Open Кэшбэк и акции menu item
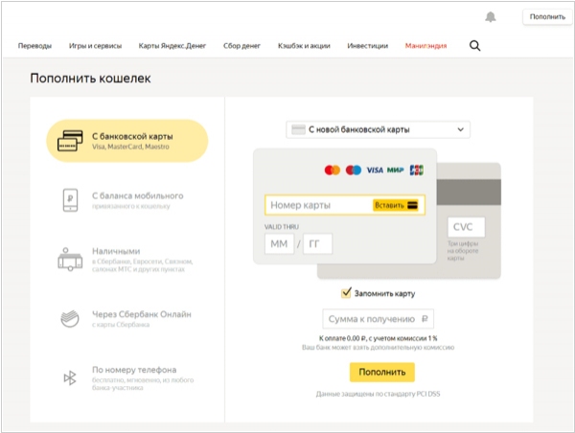The width and height of the screenshot is (575, 433). 304,46
